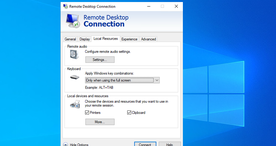This screenshot has width=276, height=146.
Task: Click the Help button
Action: pyautogui.click(x=170, y=144)
